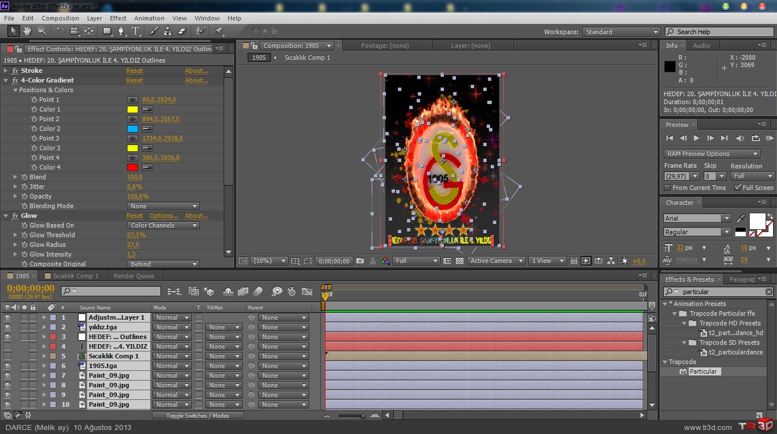Select the Particular effect in Trapcode
Image resolution: width=777 pixels, height=434 pixels.
[704, 371]
